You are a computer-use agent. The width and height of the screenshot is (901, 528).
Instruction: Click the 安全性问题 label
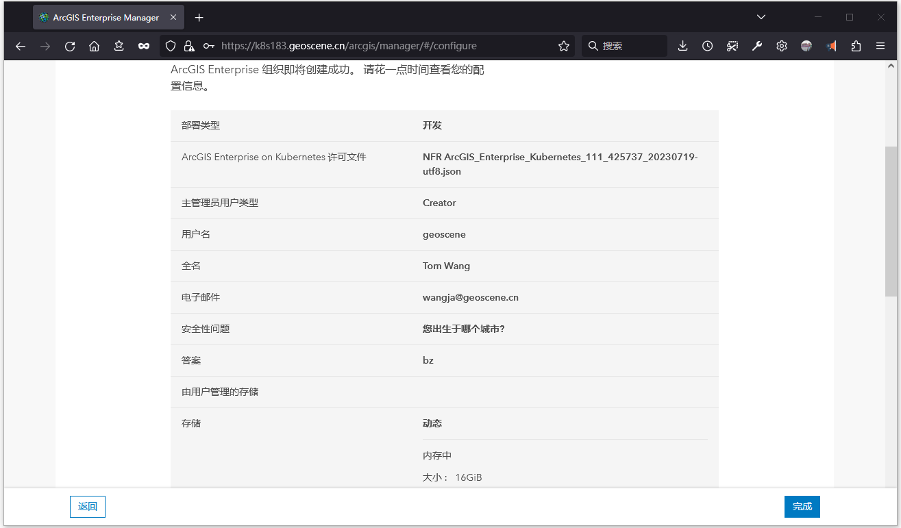click(206, 329)
